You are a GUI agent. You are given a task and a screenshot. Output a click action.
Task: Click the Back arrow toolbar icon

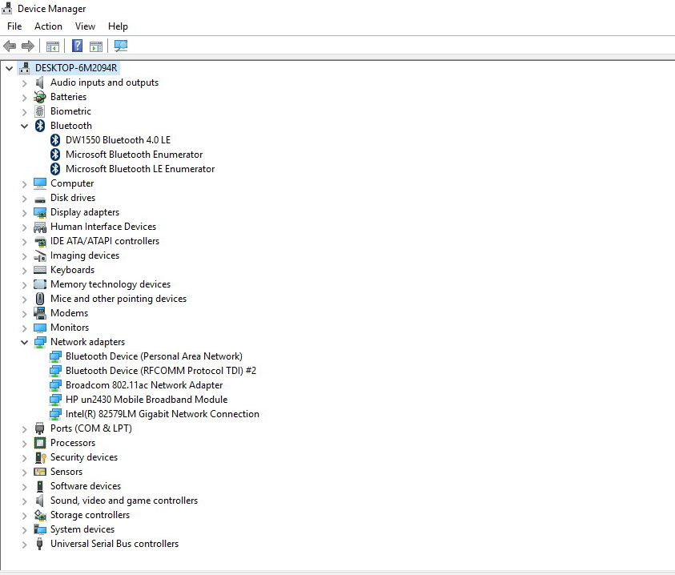pos(10,46)
